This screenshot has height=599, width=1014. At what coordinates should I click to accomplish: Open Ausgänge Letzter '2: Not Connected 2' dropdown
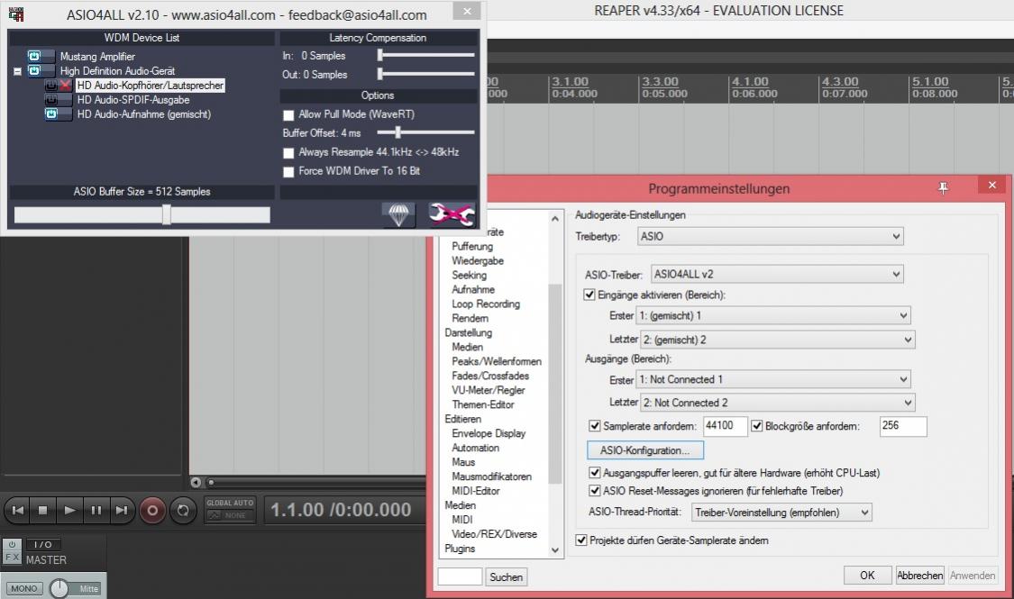tap(777, 403)
